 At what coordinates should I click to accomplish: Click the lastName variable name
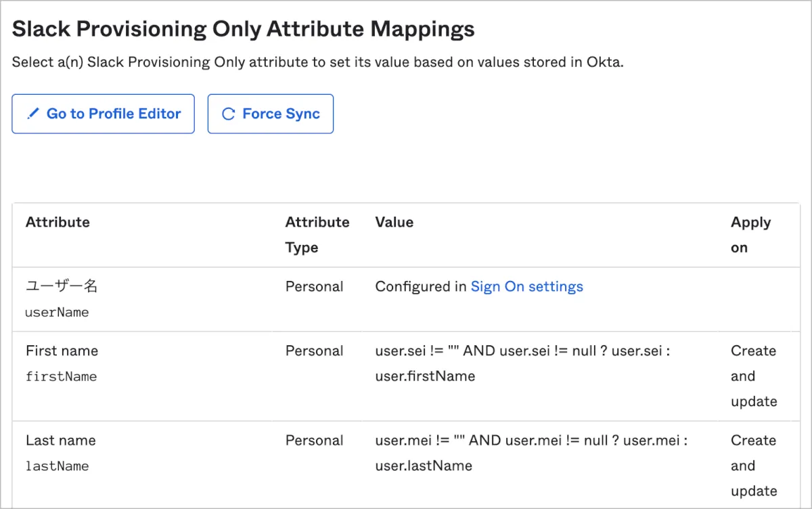click(57, 466)
